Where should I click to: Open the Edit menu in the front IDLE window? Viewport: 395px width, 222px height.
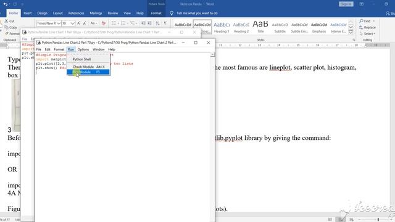coord(48,49)
